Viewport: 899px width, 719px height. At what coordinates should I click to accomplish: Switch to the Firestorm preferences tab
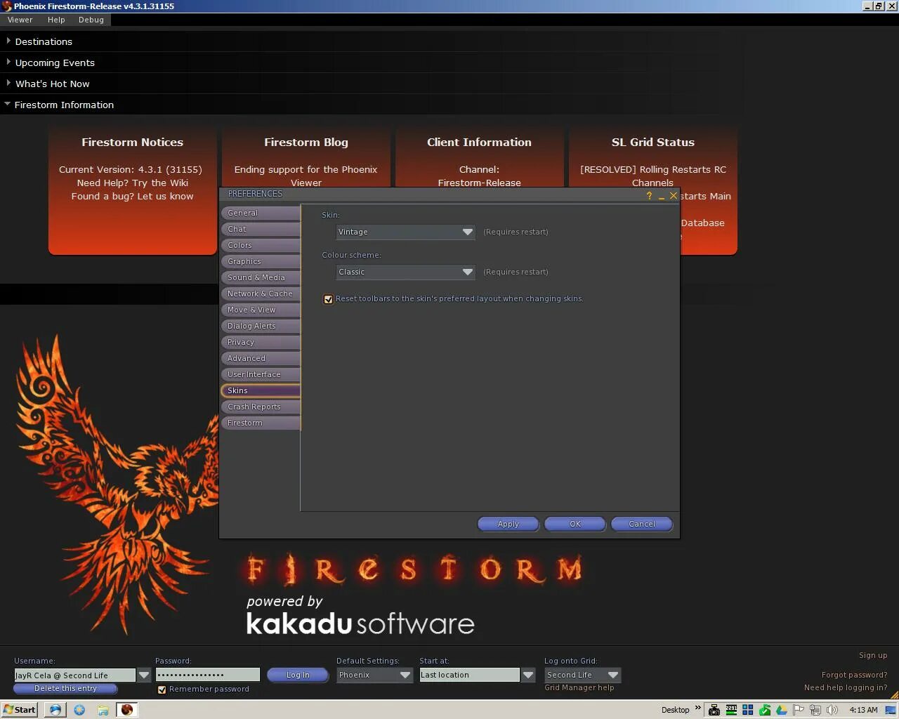point(261,423)
